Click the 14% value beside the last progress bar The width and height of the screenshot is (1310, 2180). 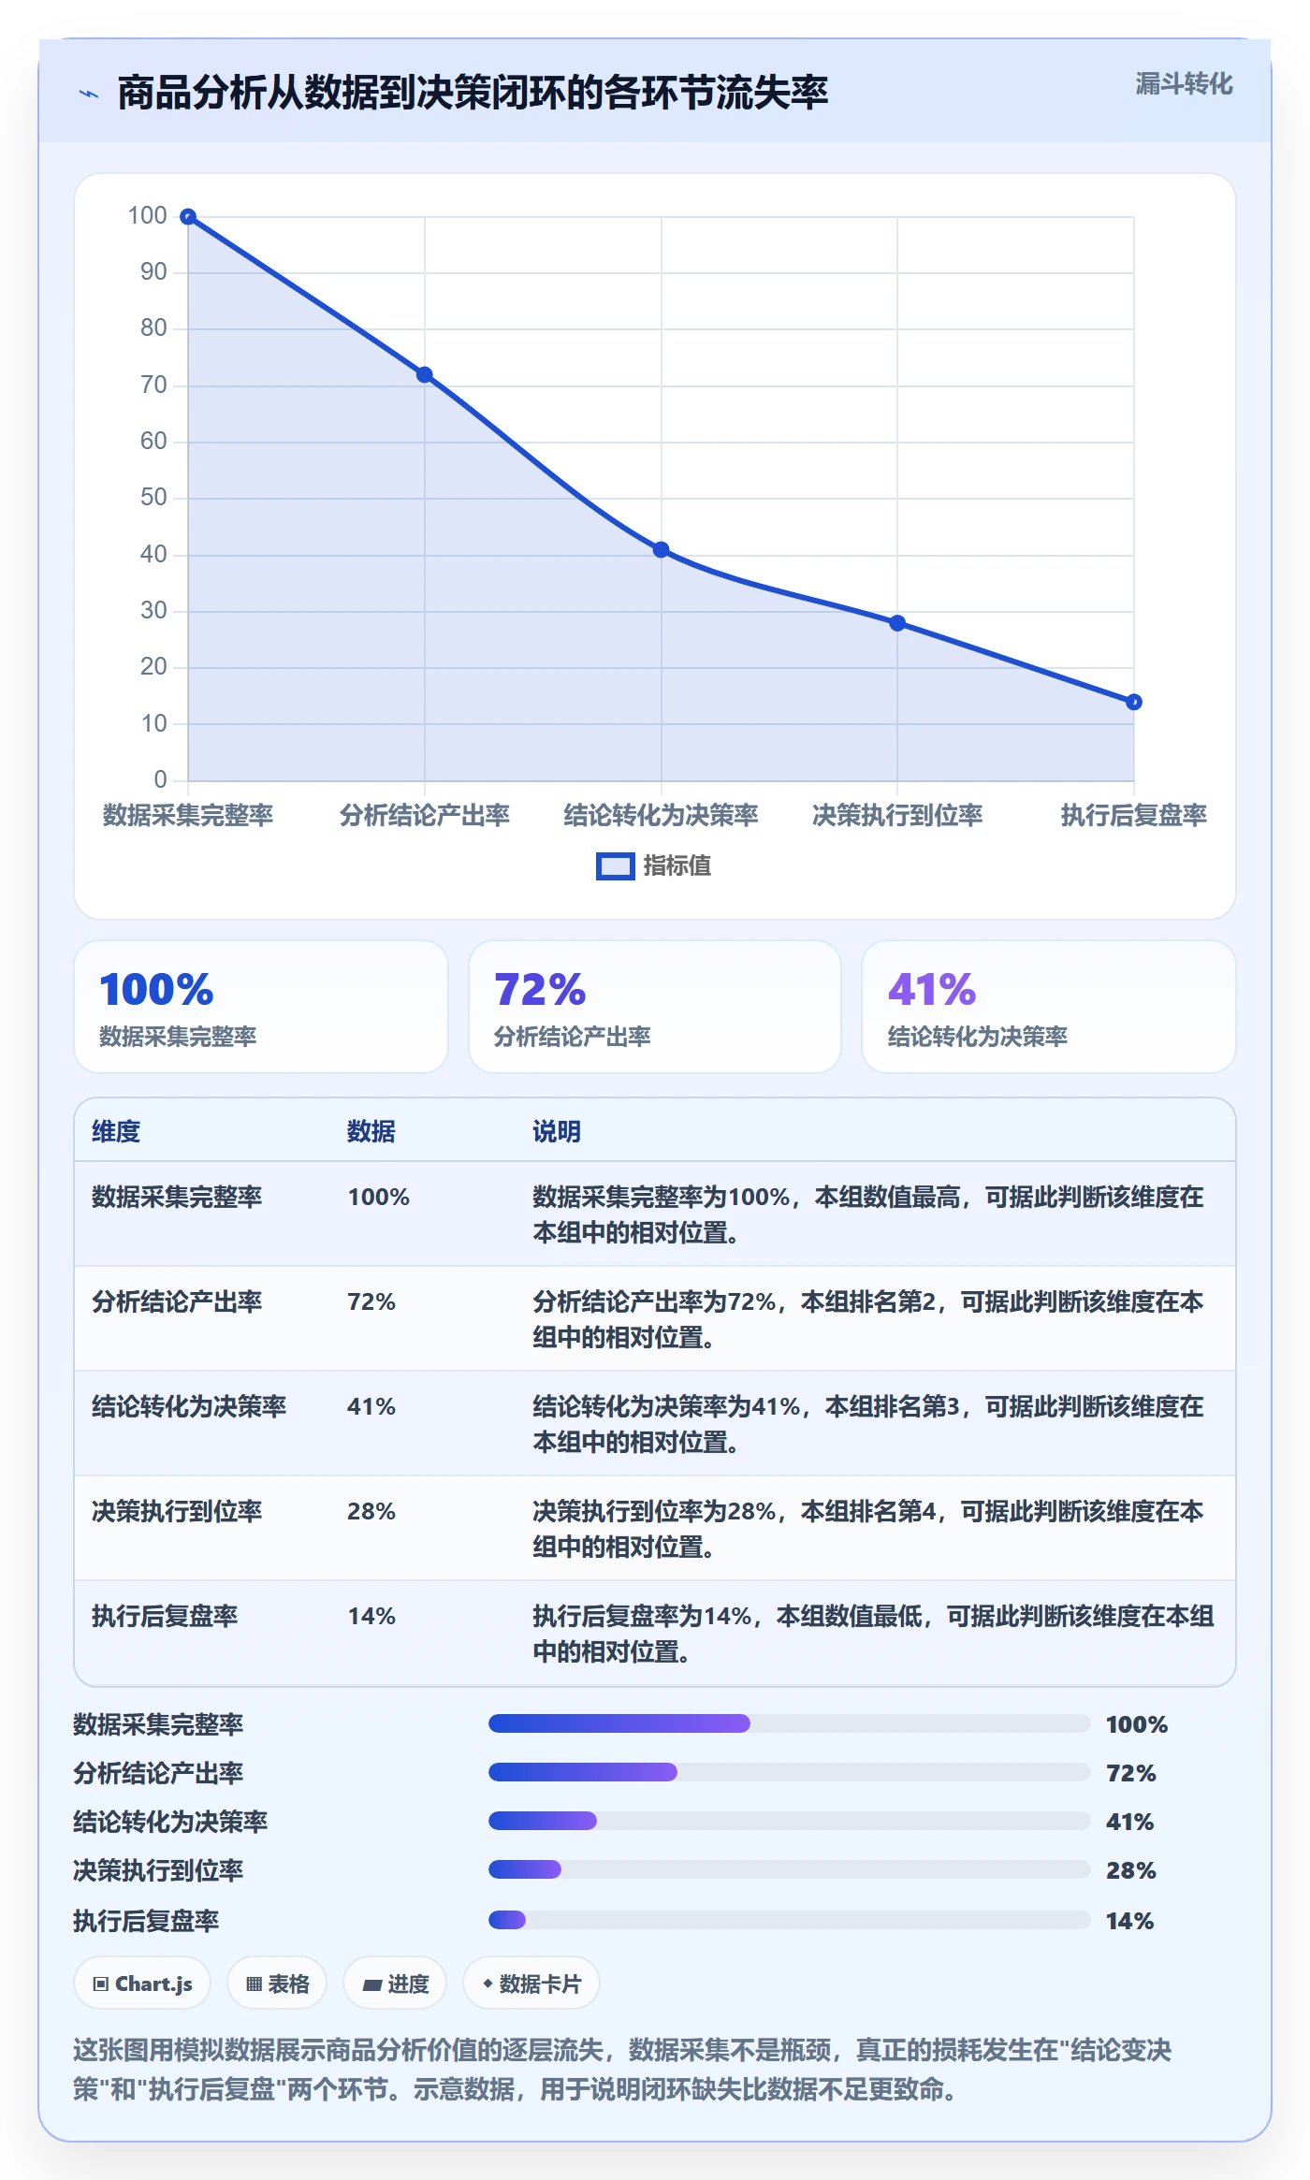[x=1130, y=1921]
